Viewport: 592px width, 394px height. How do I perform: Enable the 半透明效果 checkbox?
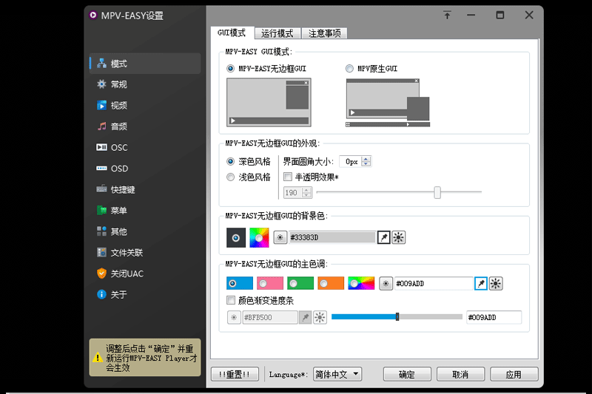click(311, 177)
